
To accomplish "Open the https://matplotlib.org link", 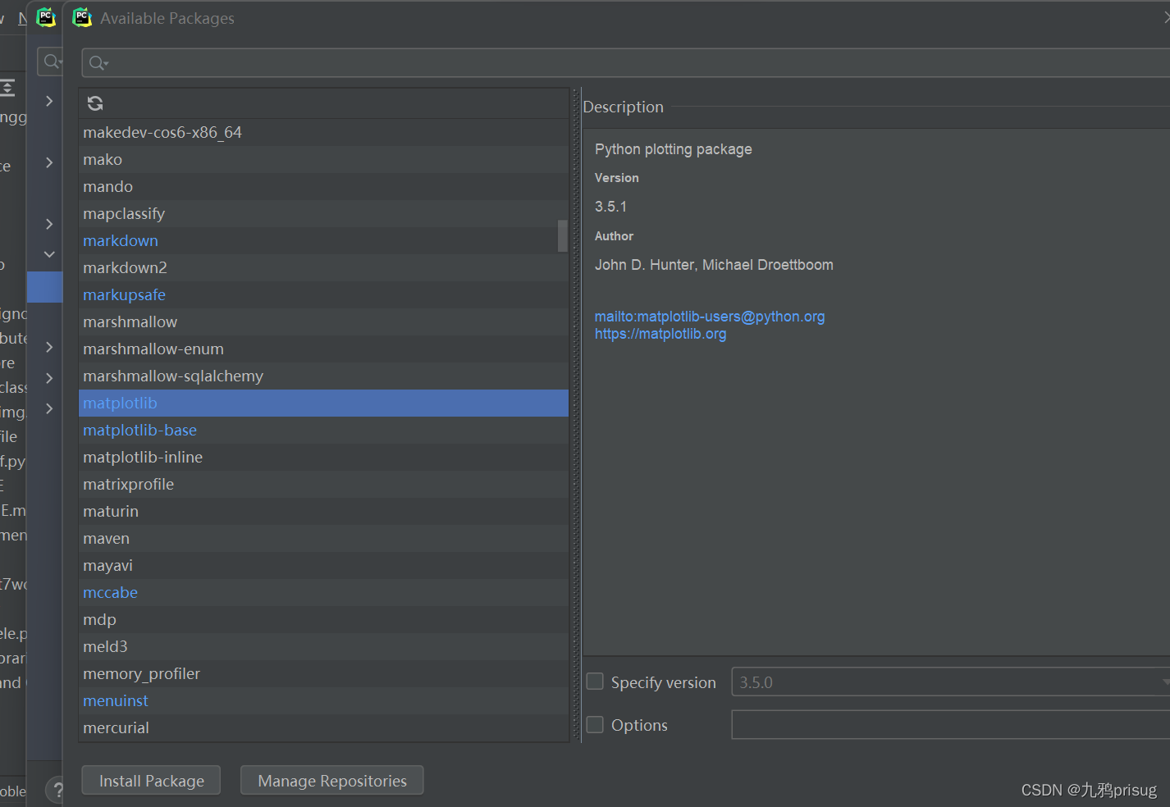I will point(660,334).
